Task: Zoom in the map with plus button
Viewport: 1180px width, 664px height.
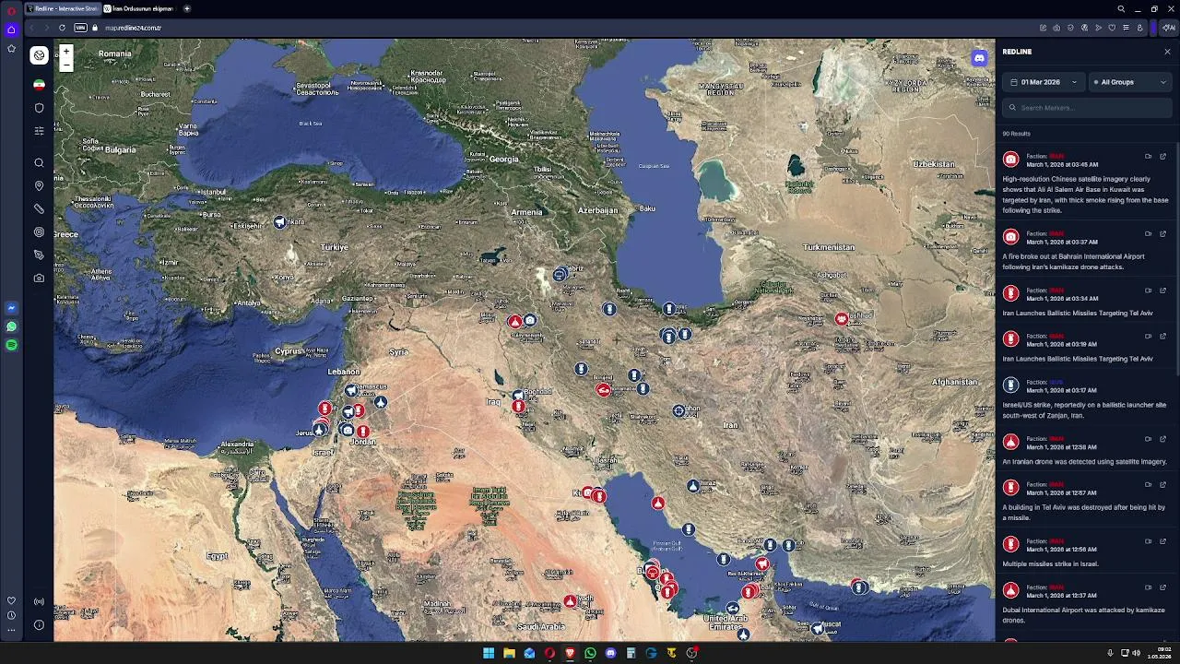Action: point(65,52)
